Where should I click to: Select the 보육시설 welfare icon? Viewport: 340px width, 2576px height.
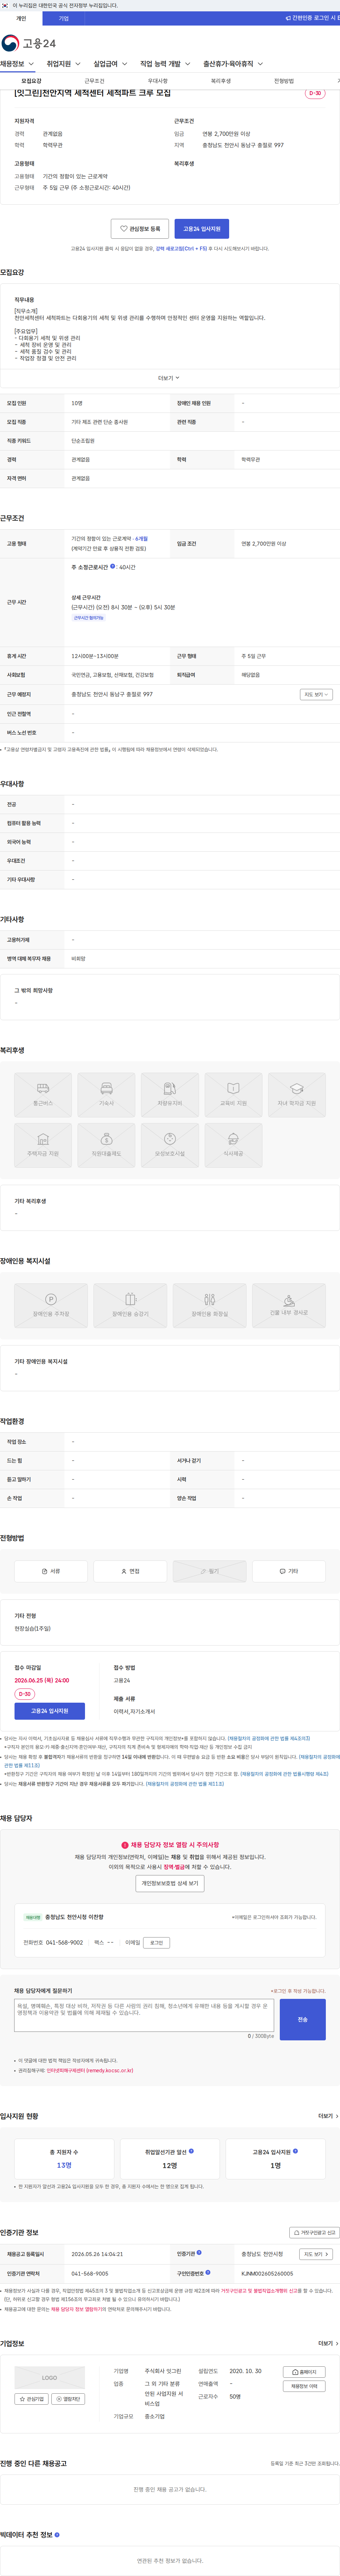(170, 1145)
